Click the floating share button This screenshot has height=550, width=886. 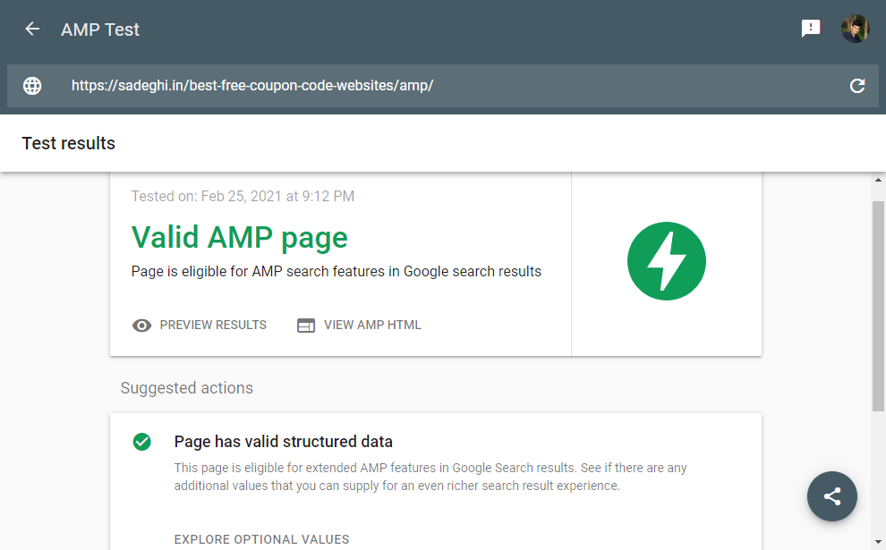(831, 496)
